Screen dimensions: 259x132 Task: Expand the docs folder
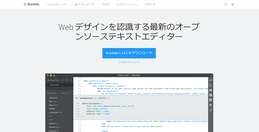click(x=50, y=120)
